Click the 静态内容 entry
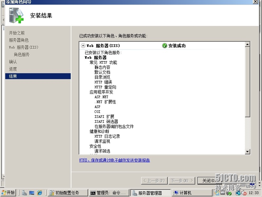Viewport: 262px width, 197px height. pos(102,67)
